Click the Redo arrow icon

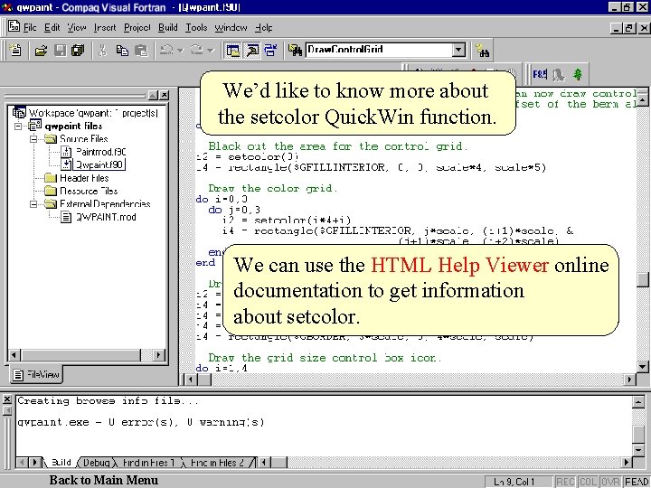point(197,51)
